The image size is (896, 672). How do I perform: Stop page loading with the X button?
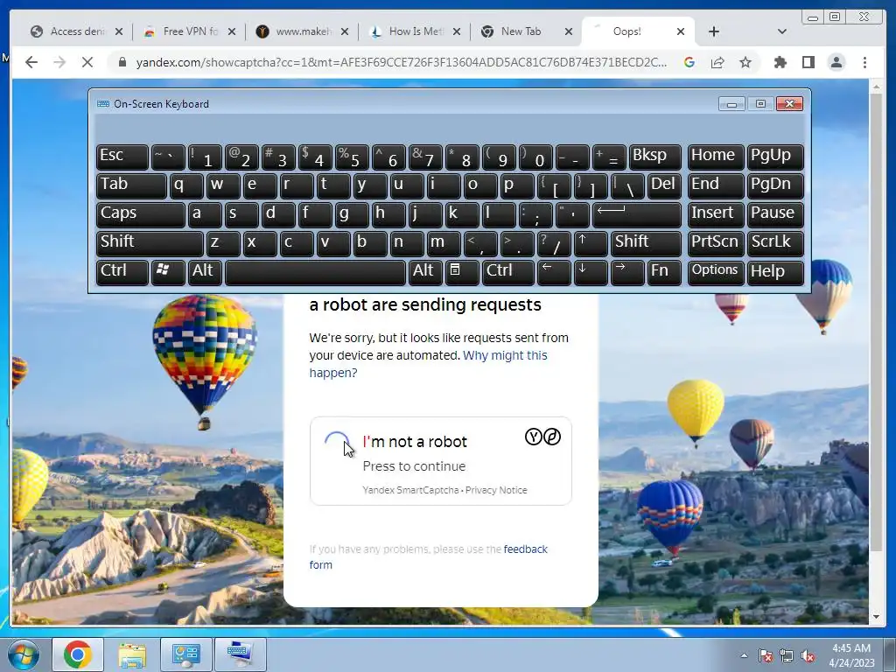point(87,62)
